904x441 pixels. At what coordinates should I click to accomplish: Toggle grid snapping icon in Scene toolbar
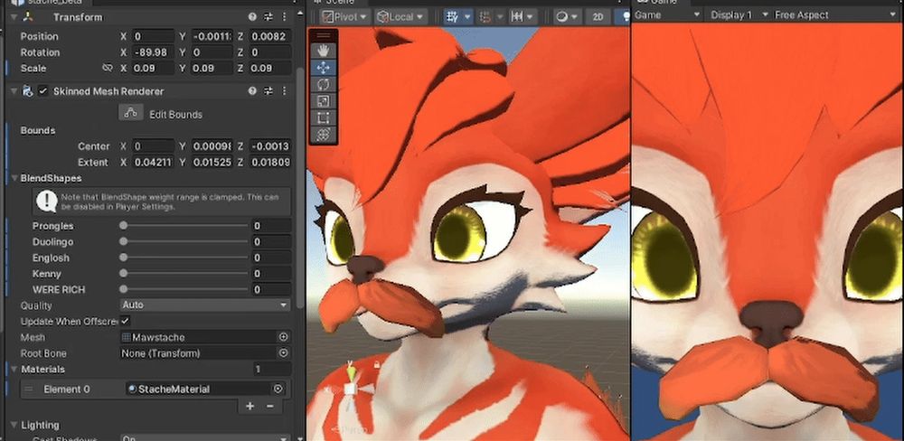[451, 16]
